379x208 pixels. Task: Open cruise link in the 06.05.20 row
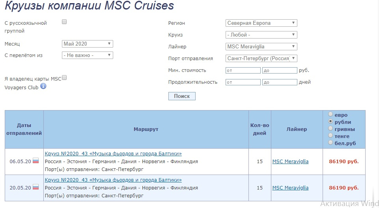[x=113, y=154]
